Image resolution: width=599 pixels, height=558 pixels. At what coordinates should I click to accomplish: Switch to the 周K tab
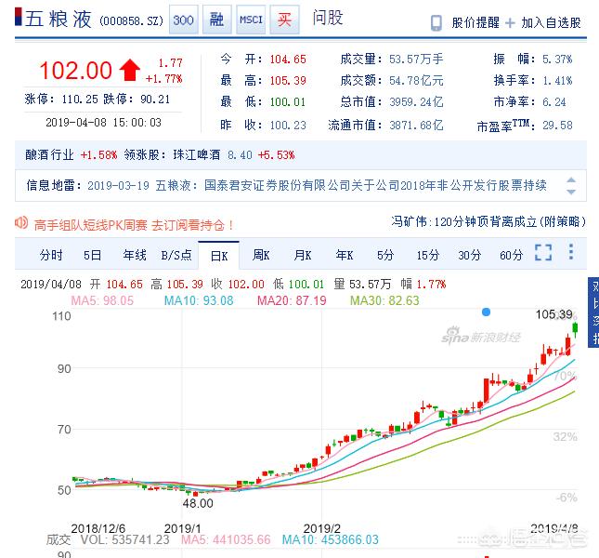pos(261,255)
